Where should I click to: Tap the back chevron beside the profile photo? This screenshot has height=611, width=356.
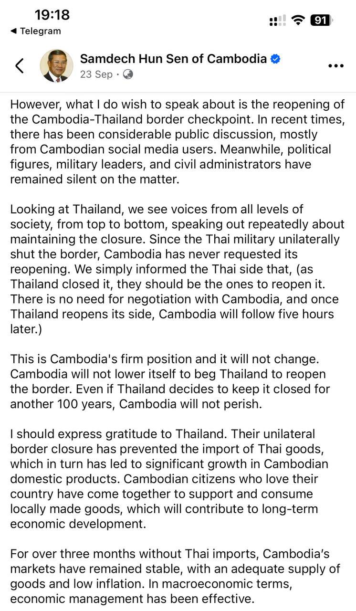point(19,66)
